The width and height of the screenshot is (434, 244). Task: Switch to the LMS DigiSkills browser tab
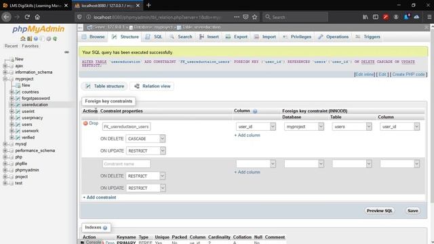point(35,5)
